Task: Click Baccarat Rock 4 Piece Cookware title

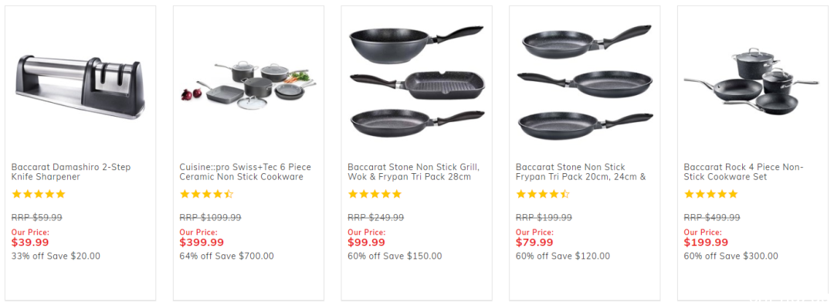Action: (x=744, y=172)
